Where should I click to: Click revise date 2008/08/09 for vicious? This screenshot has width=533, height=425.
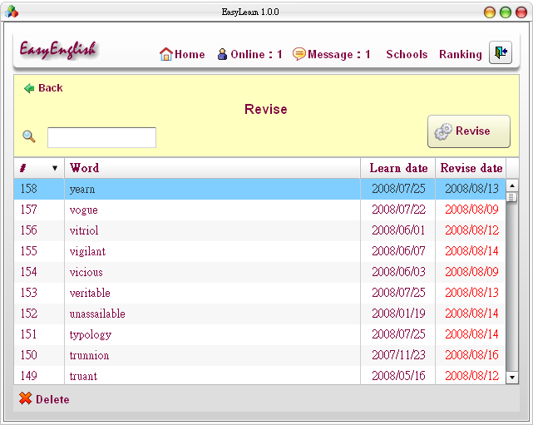[471, 271]
